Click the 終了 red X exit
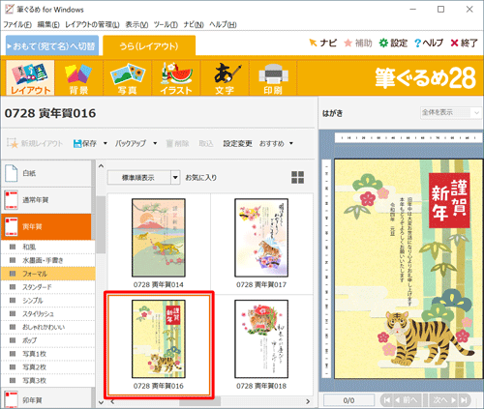This screenshot has height=409, width=484. click(464, 43)
